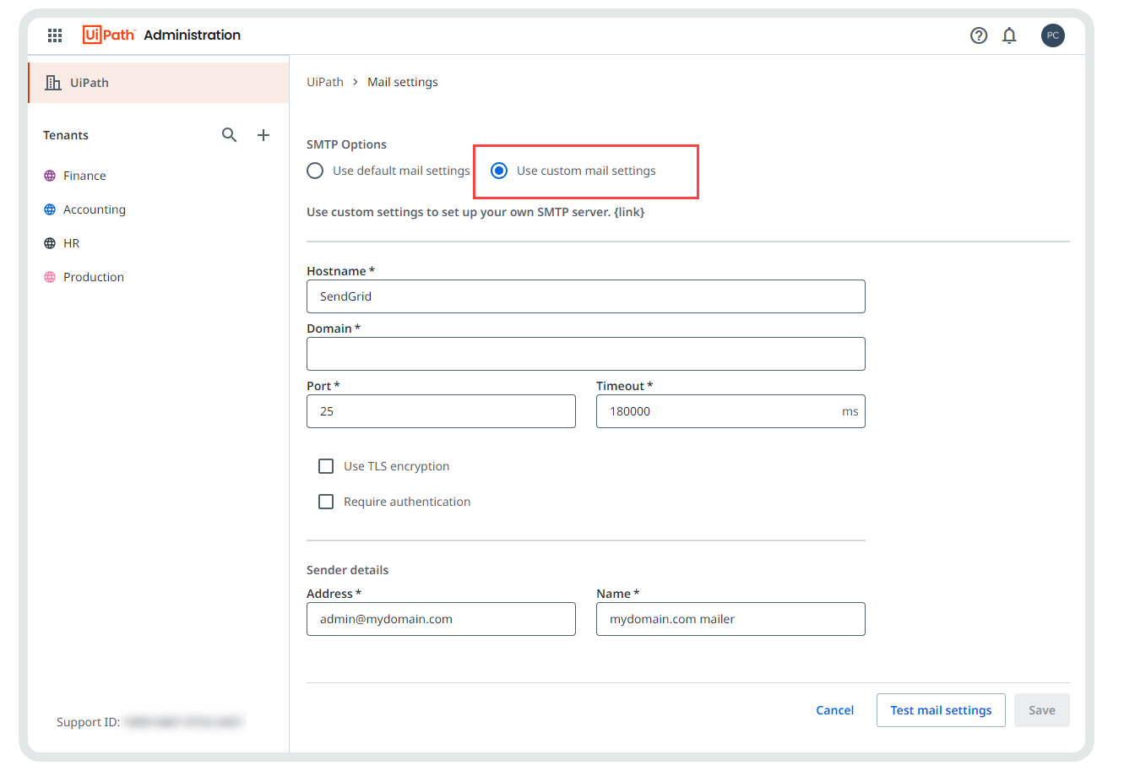
Task: Open the help question mark icon
Action: [979, 35]
